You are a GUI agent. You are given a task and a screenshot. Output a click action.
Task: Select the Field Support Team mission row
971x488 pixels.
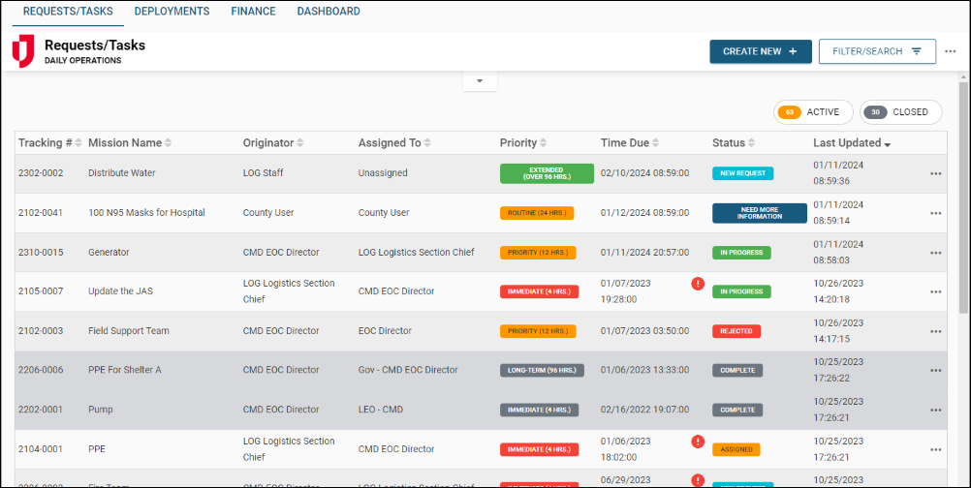(129, 331)
